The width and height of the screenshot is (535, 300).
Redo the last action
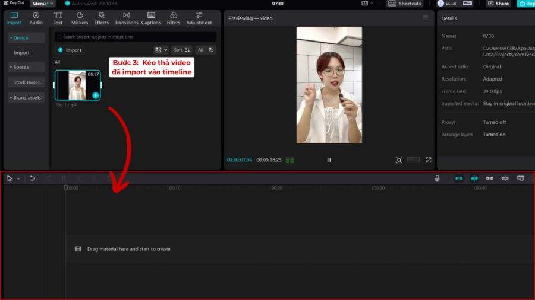click(x=48, y=178)
